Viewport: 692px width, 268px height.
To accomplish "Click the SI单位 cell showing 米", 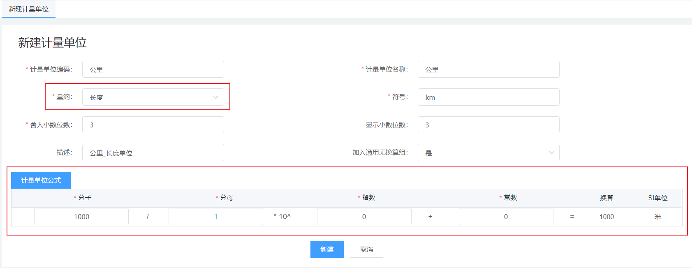I will (x=657, y=217).
